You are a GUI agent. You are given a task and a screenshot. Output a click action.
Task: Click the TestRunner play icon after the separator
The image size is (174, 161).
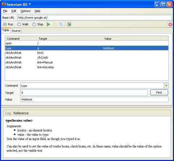point(69,24)
